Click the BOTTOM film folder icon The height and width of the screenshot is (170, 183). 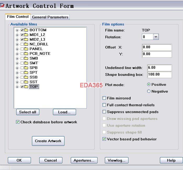(x=26, y=30)
